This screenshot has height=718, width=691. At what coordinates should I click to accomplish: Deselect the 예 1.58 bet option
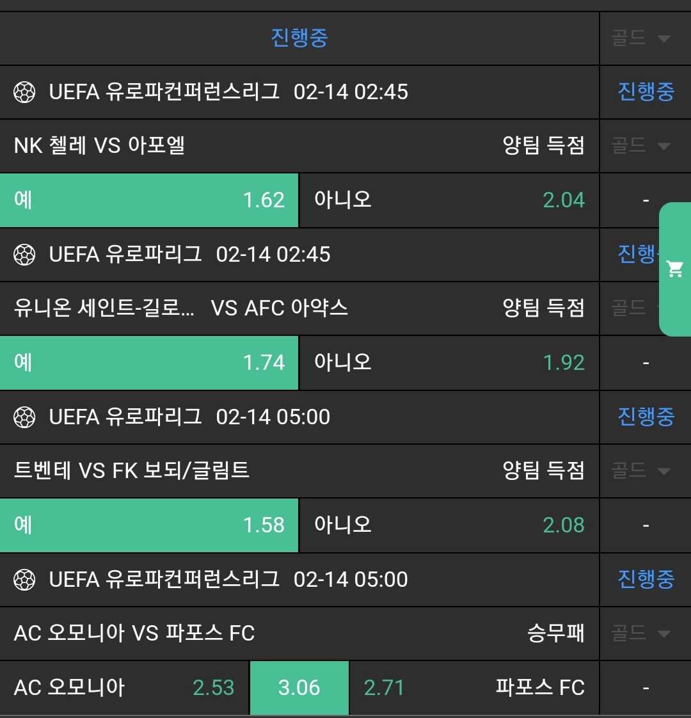(149, 525)
